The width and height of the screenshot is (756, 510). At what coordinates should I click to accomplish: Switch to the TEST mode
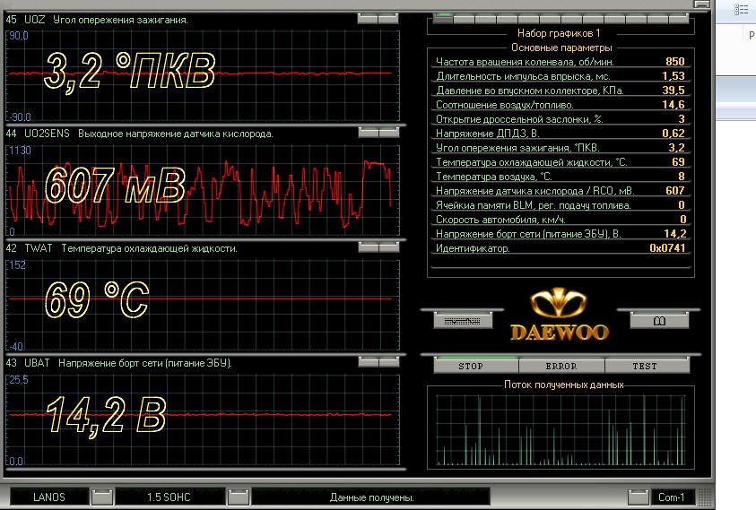(x=644, y=366)
